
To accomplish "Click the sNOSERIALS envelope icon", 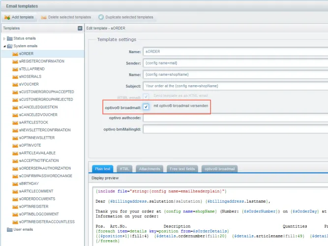I will point(15,77).
